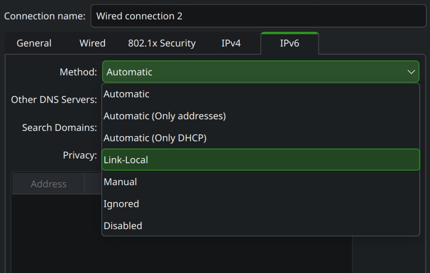Select the IPv6 tab

coord(290,43)
